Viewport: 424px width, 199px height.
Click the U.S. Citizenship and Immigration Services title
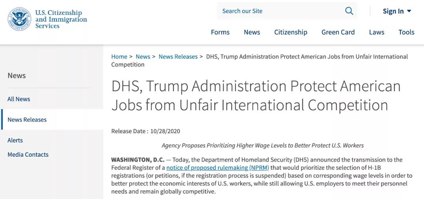[61, 19]
